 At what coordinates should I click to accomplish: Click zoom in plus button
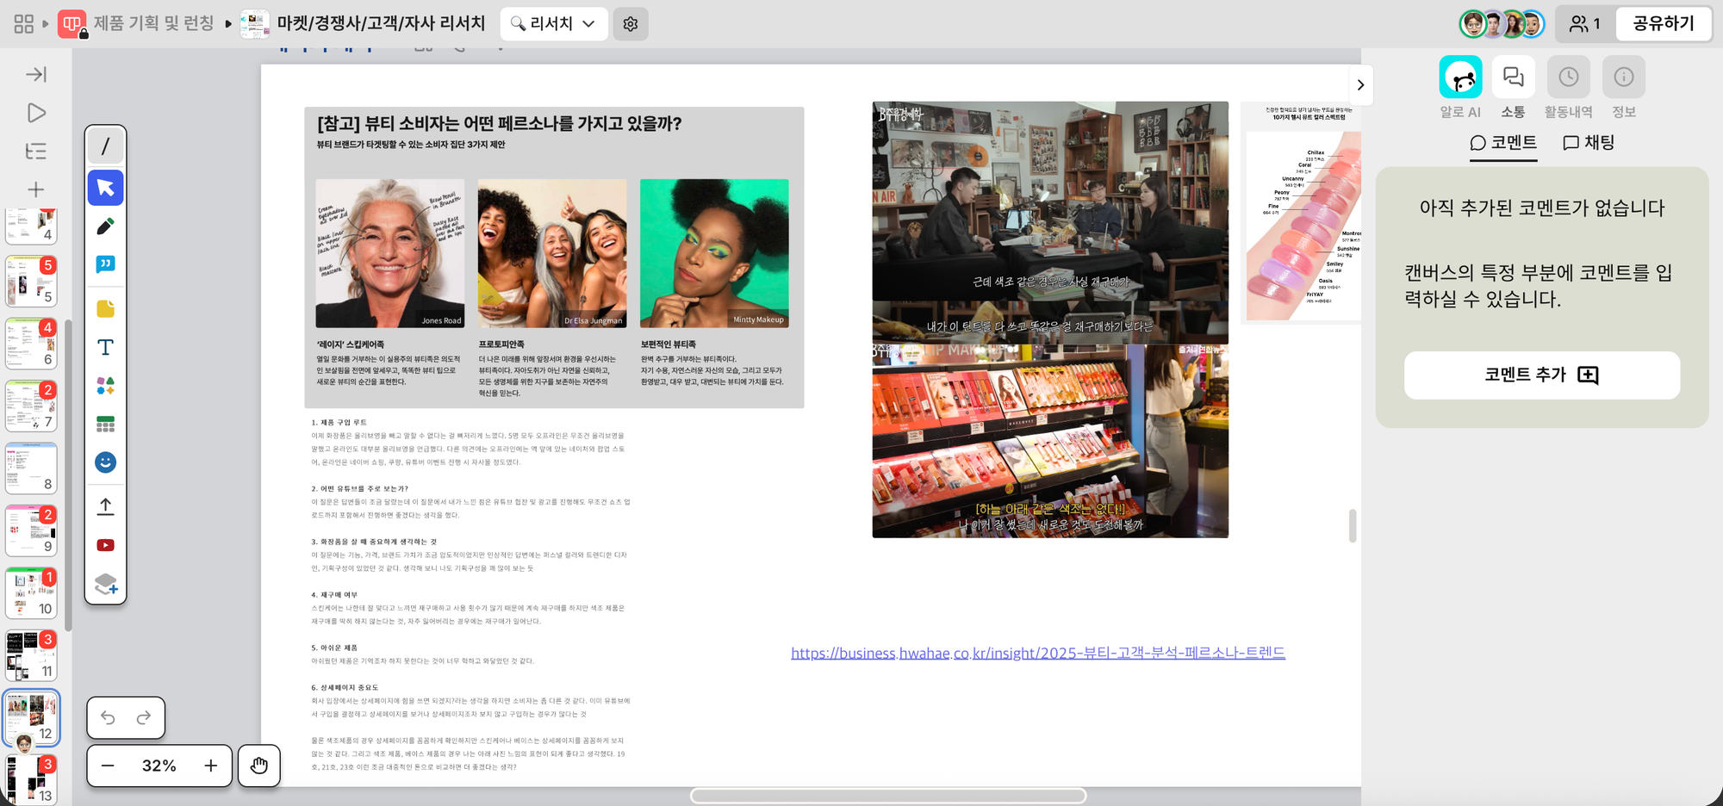(x=211, y=766)
